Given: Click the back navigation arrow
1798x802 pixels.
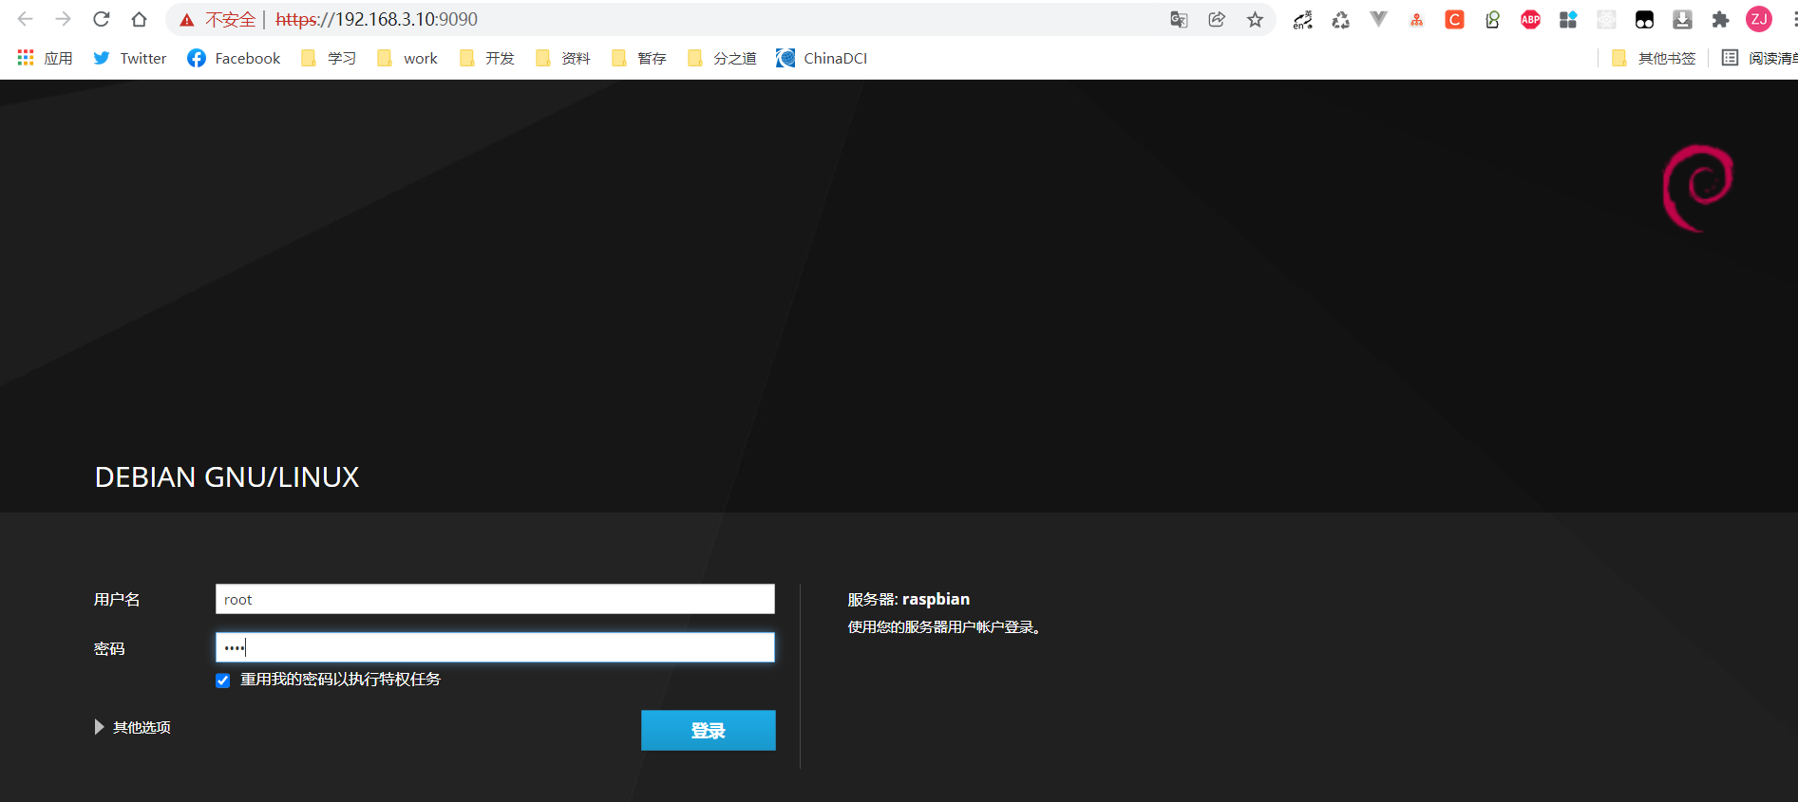Looking at the screenshot, I should (x=26, y=19).
